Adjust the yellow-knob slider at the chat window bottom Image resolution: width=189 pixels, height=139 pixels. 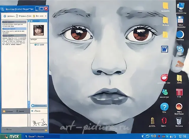click(39, 130)
